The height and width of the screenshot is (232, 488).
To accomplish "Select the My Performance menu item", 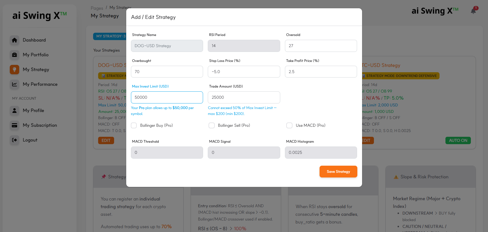I will [40, 84].
